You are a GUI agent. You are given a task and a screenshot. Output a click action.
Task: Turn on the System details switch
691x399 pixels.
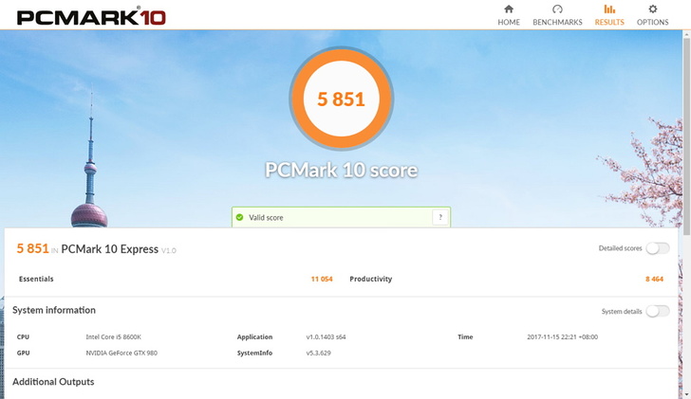658,311
